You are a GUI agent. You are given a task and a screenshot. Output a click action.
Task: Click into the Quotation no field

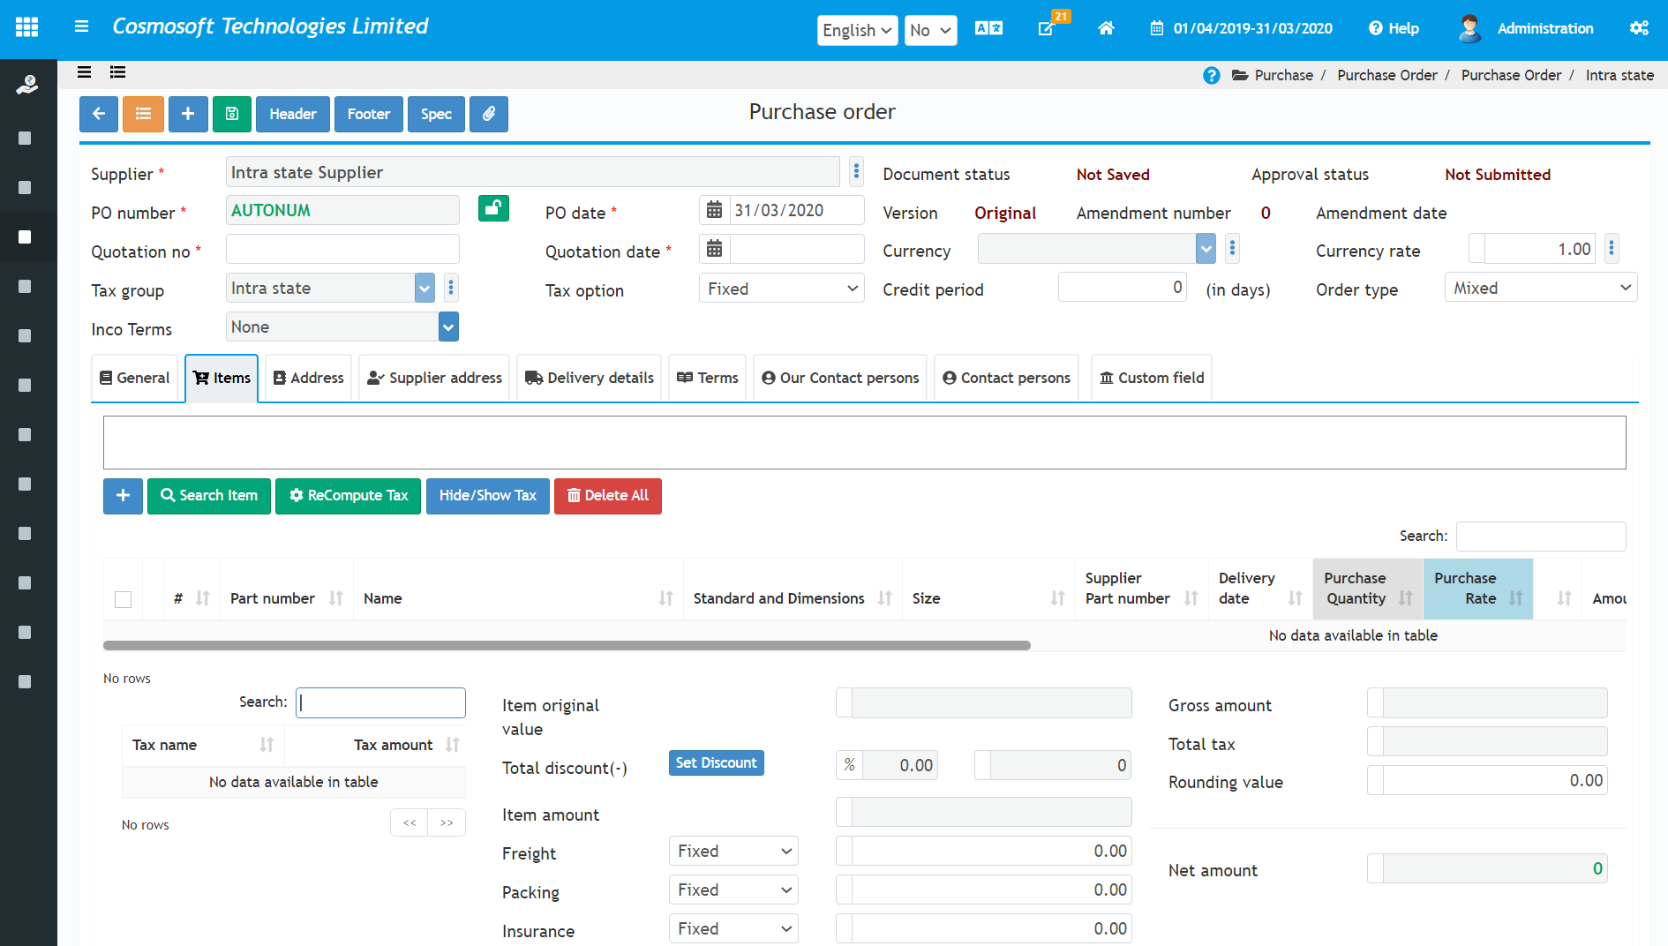(x=342, y=250)
